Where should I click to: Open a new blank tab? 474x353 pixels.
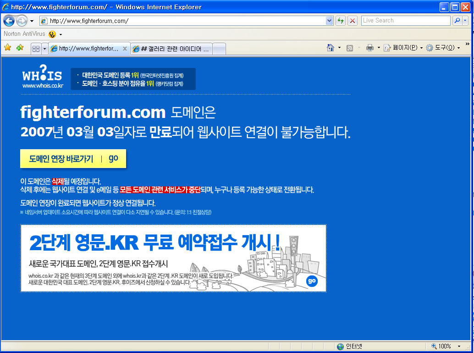tap(219, 49)
